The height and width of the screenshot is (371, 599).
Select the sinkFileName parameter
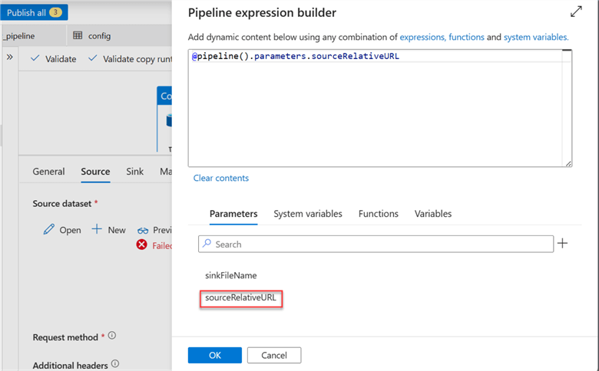pos(231,275)
